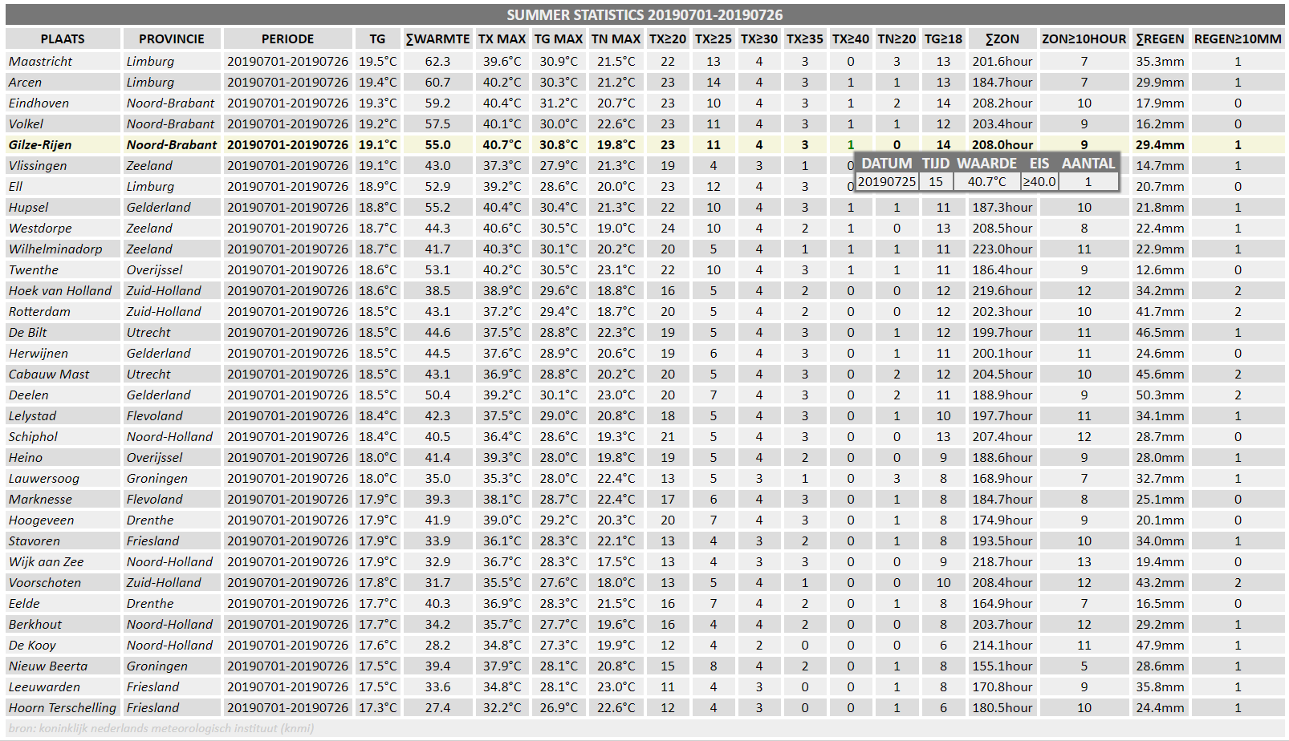This screenshot has width=1289, height=741.
Task: Click the TN MAX column header
Action: pyautogui.click(x=616, y=38)
